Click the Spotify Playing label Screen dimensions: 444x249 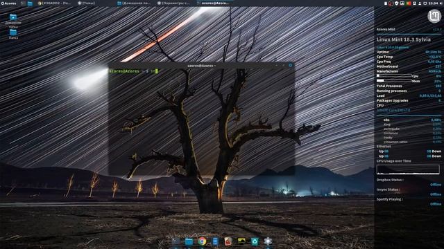click(x=390, y=199)
